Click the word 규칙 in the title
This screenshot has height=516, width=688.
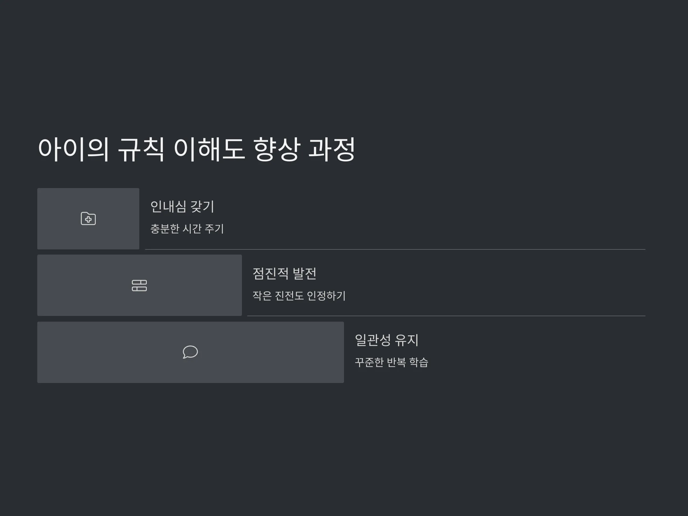141,149
